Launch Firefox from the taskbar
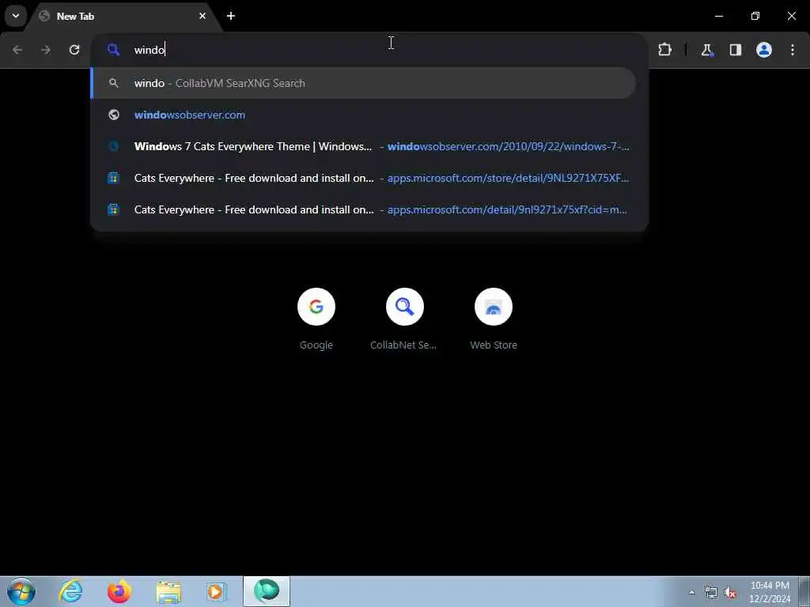The height and width of the screenshot is (607, 810). coord(119,591)
